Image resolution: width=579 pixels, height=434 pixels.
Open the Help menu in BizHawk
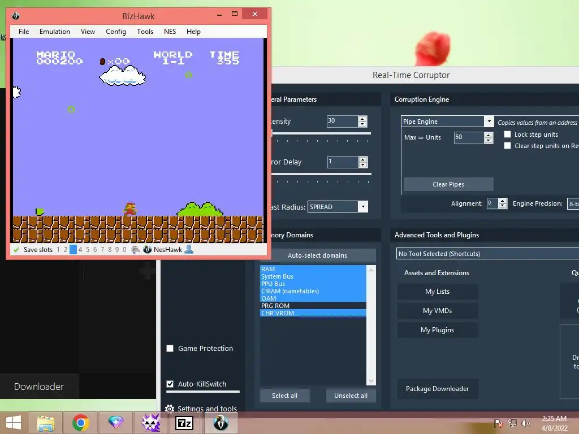(193, 32)
